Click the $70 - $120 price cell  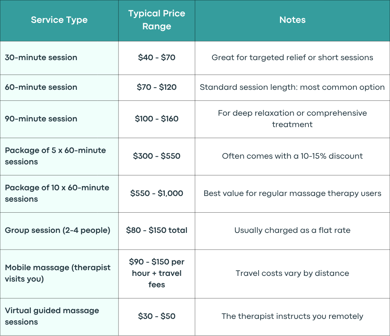(x=157, y=87)
